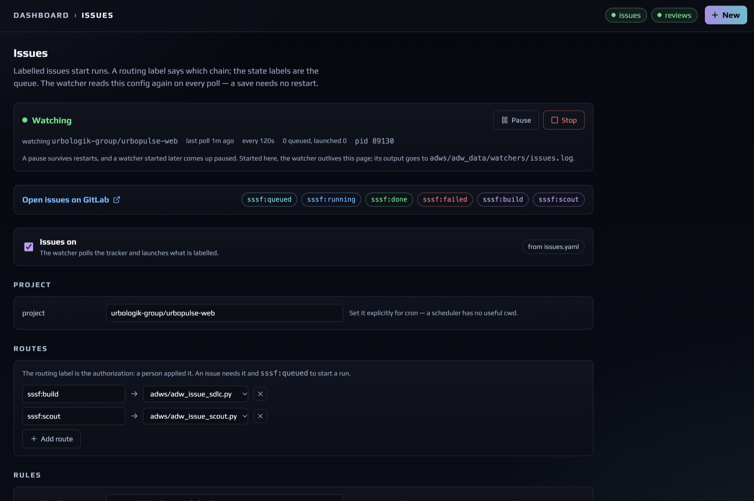Click the pid 89130 text
This screenshot has height=501, width=754.
374,141
